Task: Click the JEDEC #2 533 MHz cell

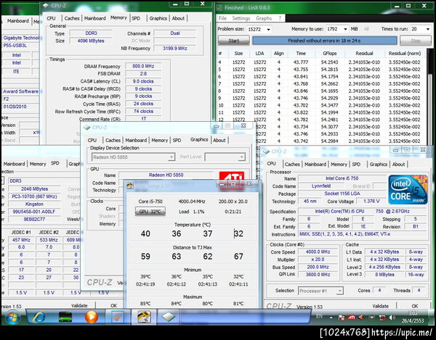Action: point(49,240)
